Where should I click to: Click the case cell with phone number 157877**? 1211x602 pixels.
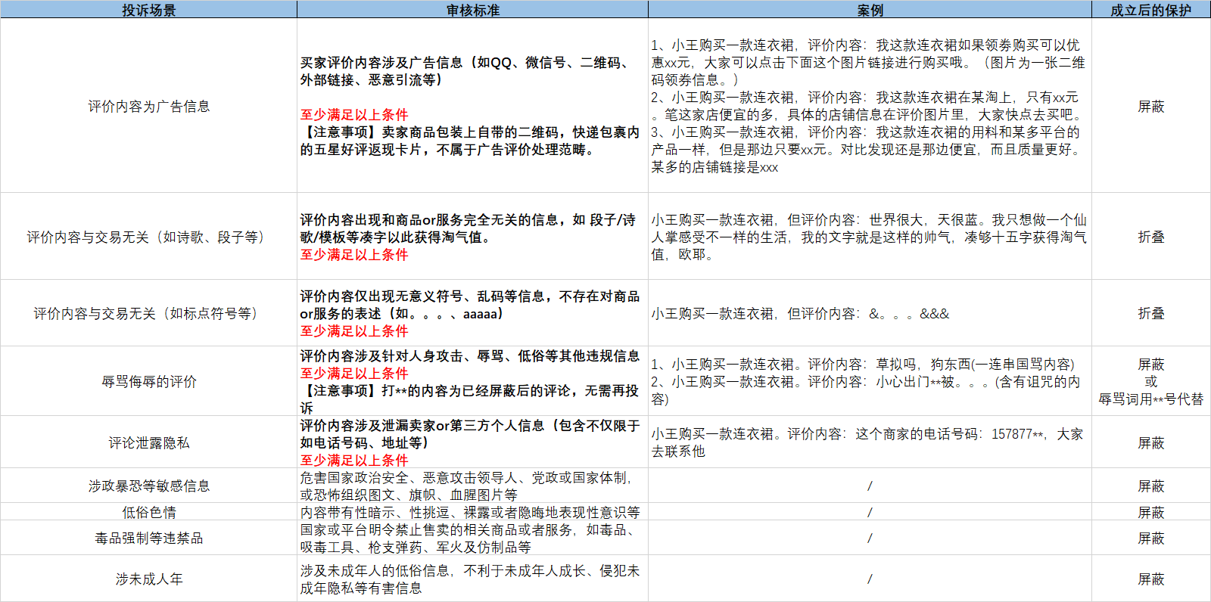[870, 442]
